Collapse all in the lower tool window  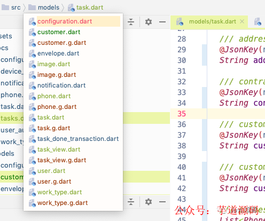pos(131,202)
